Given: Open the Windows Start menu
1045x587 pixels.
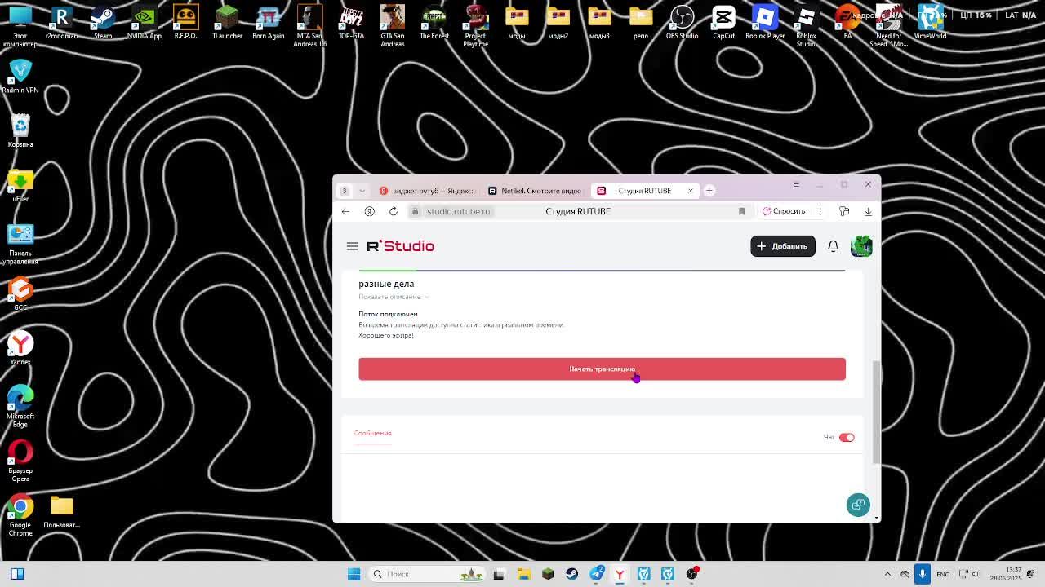Looking at the screenshot, I should (x=354, y=574).
